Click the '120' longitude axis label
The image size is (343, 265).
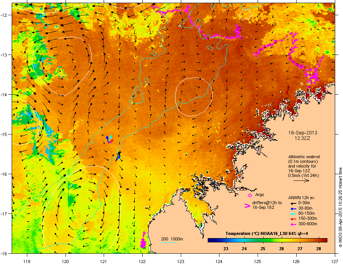pos(65,261)
